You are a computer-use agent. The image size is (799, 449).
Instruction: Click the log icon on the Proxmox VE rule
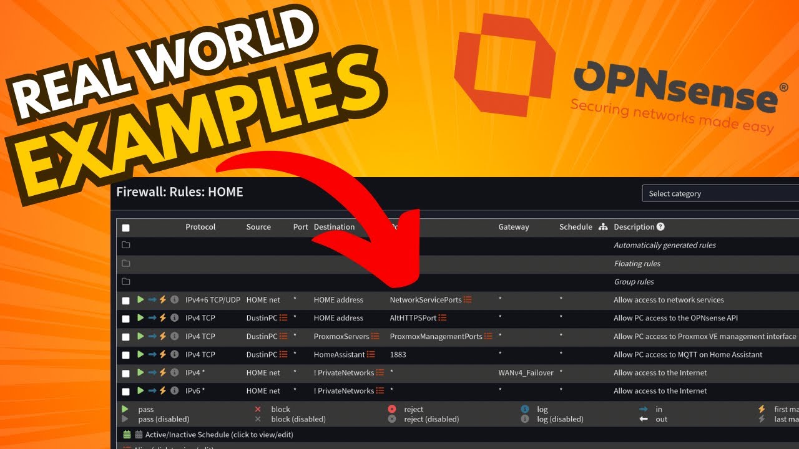pyautogui.click(x=175, y=336)
